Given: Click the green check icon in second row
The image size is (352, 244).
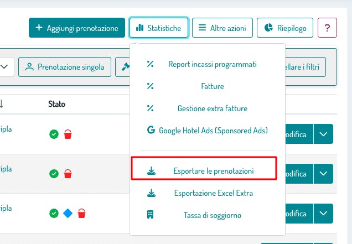Looking at the screenshot, I should click(54, 174).
